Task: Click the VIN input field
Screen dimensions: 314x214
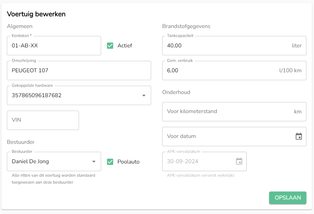Action: coord(43,120)
